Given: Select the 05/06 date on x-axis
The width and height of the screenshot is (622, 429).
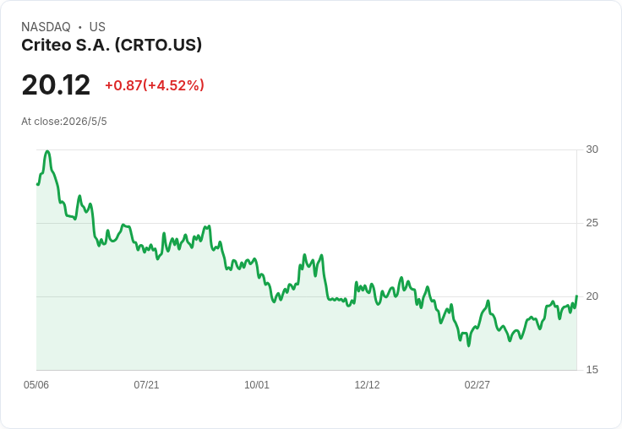Looking at the screenshot, I should click(36, 385).
